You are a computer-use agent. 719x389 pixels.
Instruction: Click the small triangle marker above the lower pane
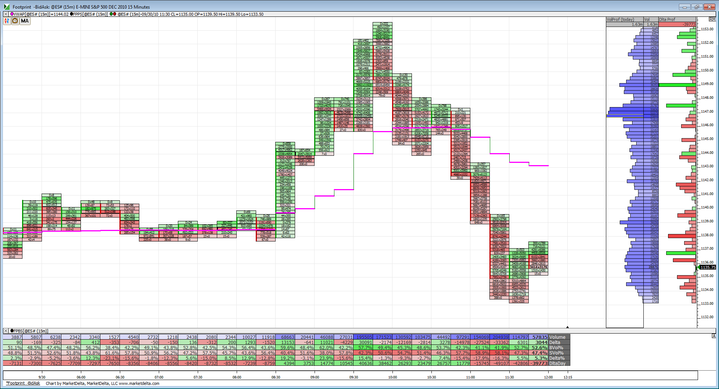568,327
